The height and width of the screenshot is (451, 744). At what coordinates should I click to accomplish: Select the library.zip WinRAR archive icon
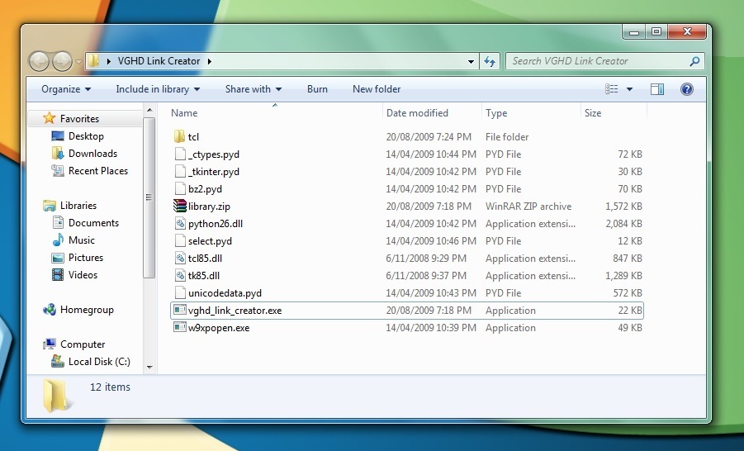180,207
